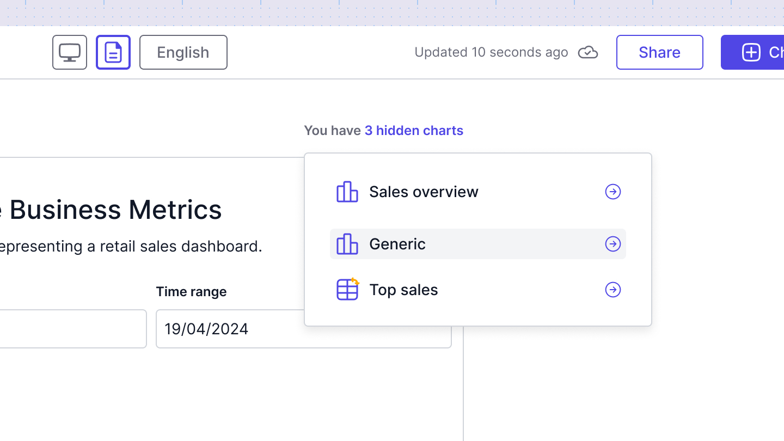Select the Generic hidden chart entry
The height and width of the screenshot is (441, 784).
click(478, 244)
